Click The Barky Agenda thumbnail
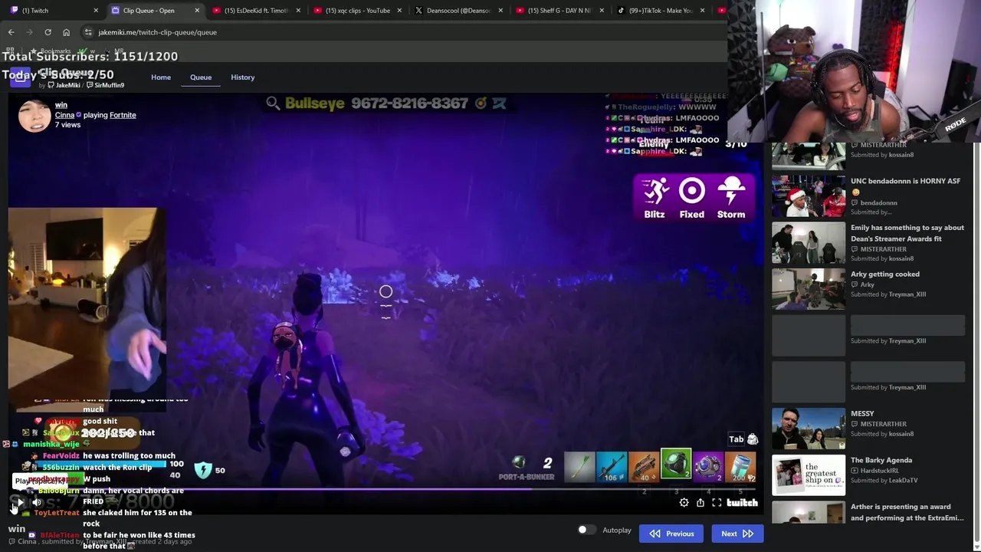981x552 pixels. pyautogui.click(x=809, y=475)
